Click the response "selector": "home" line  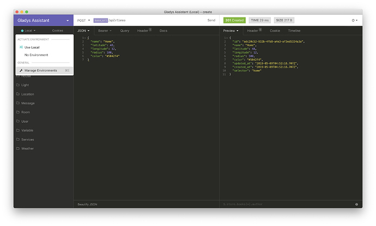[247, 71]
